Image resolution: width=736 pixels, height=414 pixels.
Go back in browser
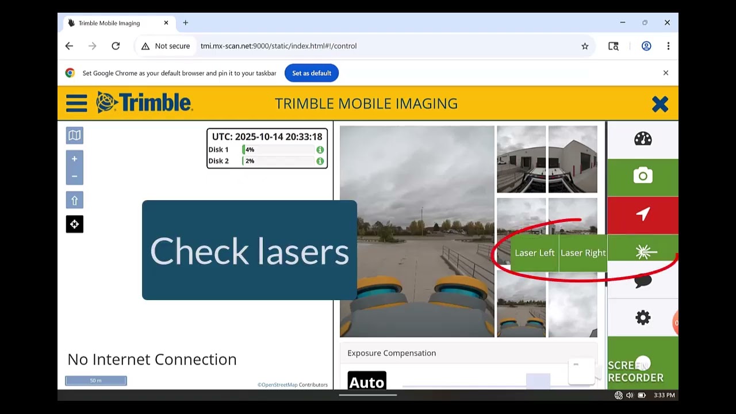coord(69,46)
